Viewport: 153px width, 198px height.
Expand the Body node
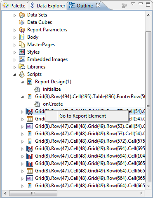(x=14, y=38)
